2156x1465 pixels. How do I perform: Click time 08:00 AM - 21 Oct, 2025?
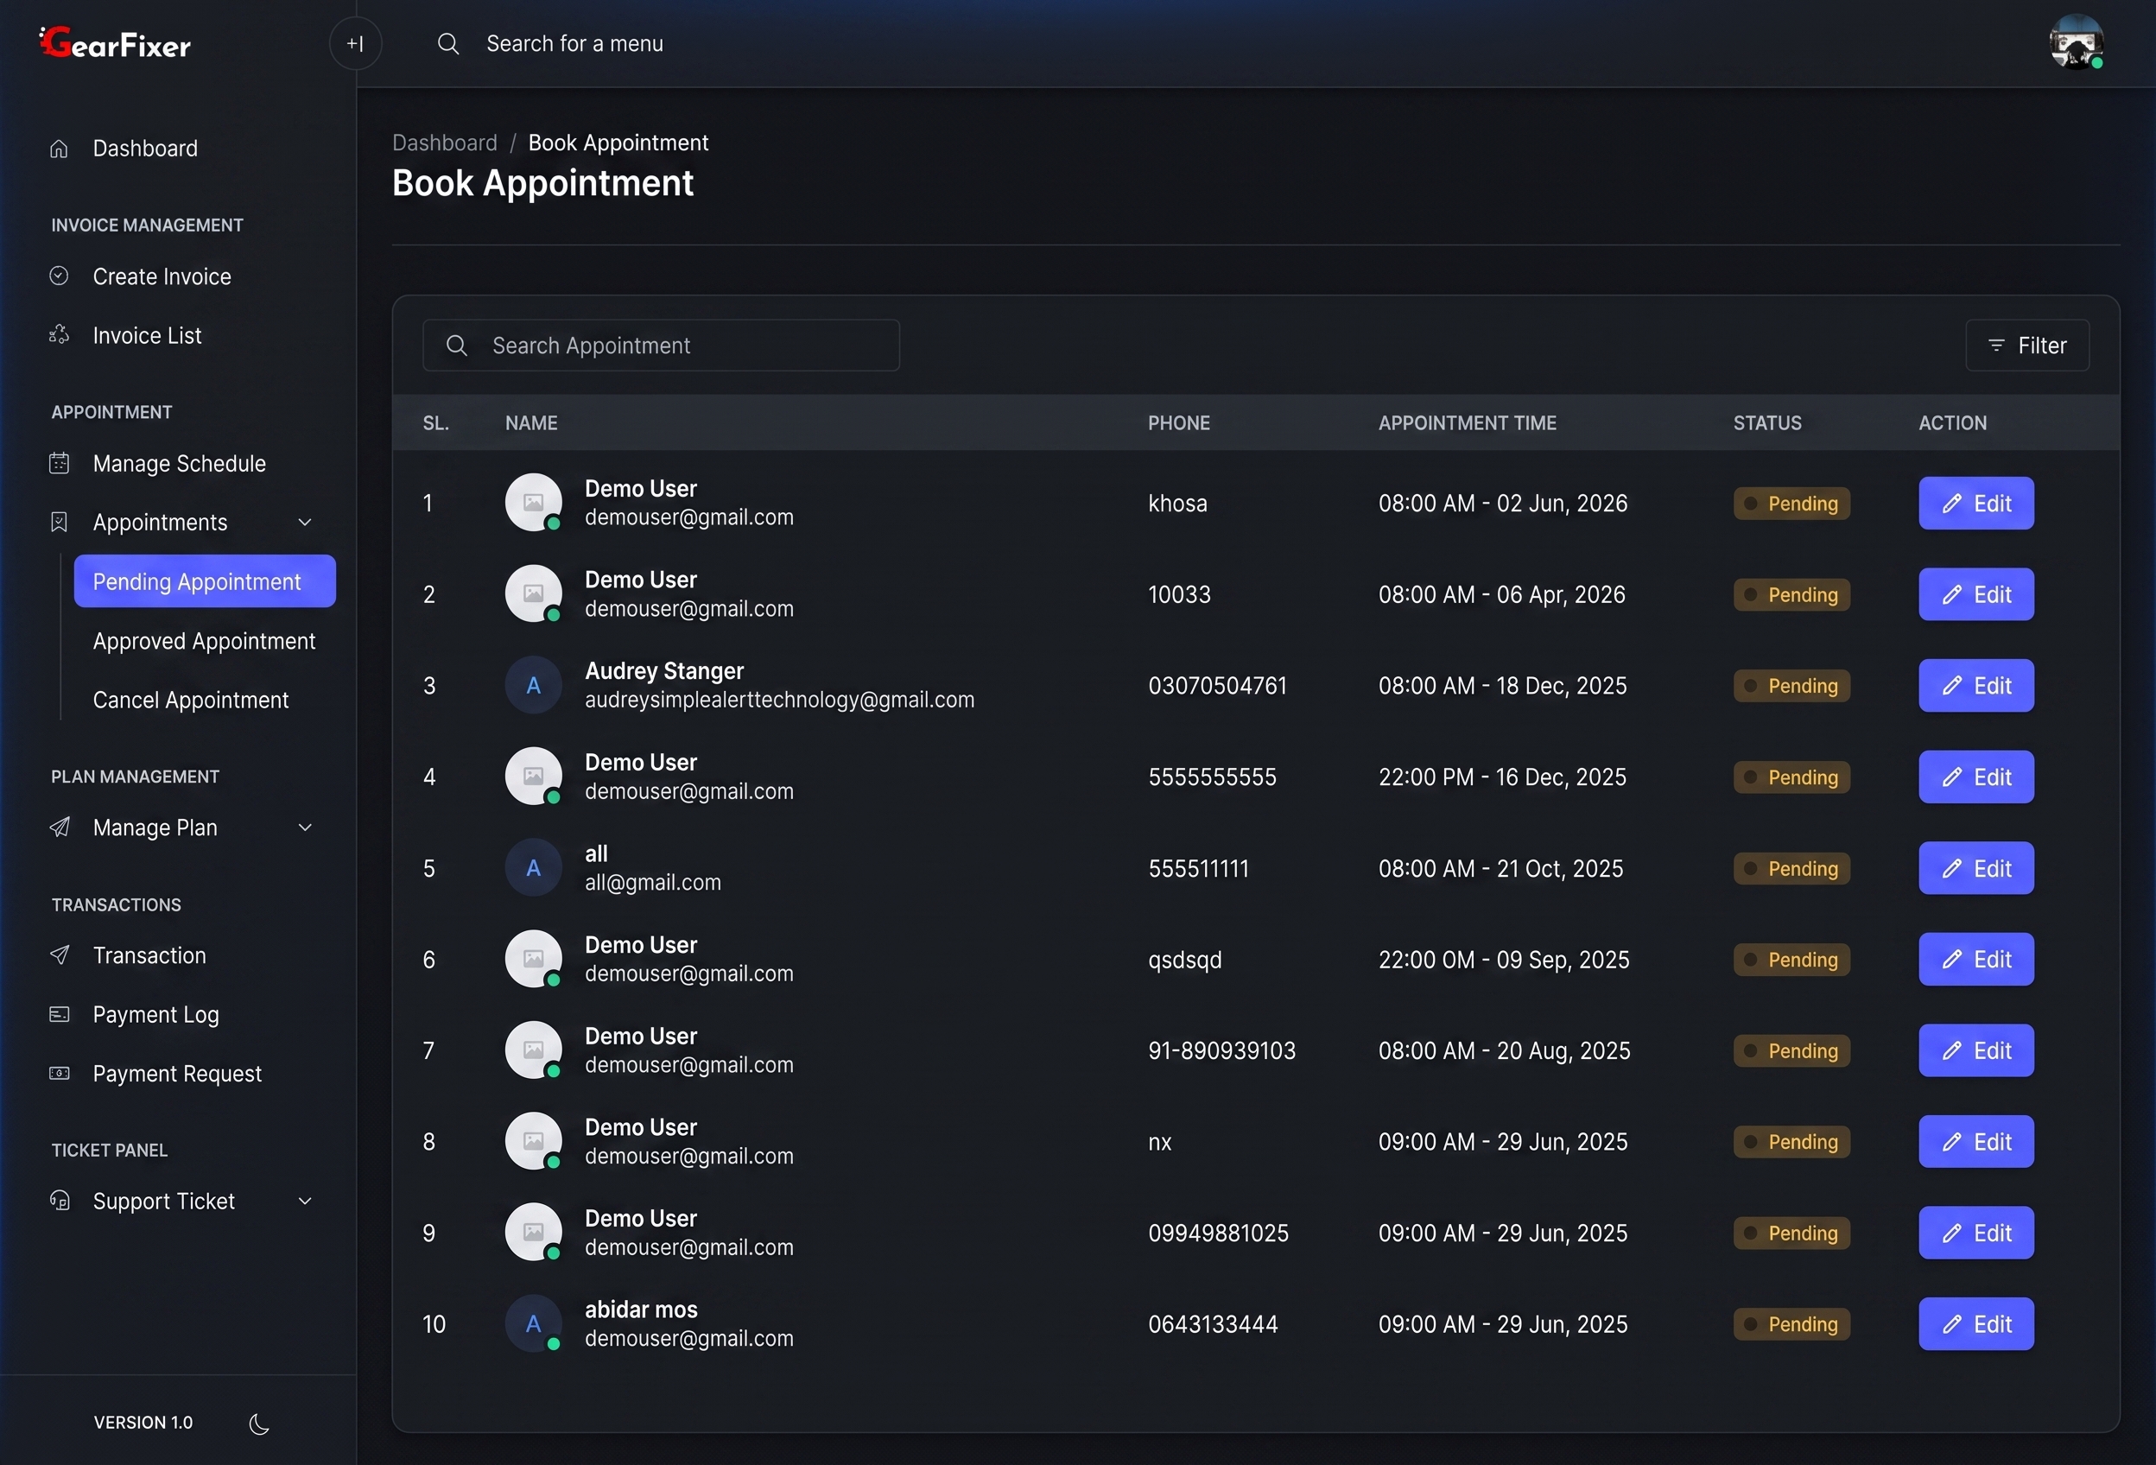pyautogui.click(x=1500, y=868)
